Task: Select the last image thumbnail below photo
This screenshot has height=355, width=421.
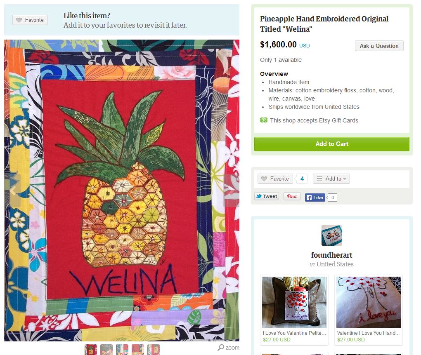Action: [154, 350]
